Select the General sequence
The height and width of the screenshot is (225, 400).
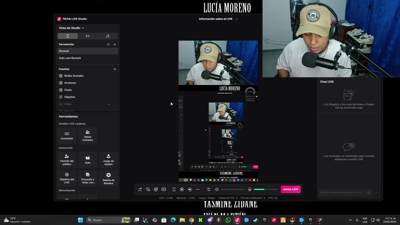[88, 51]
